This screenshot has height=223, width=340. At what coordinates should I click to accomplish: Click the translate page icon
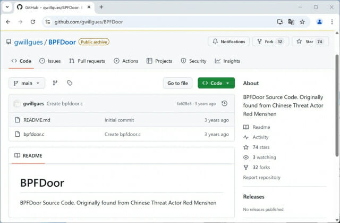pos(291,22)
